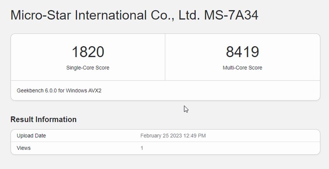Click the views count value 1

click(x=142, y=148)
